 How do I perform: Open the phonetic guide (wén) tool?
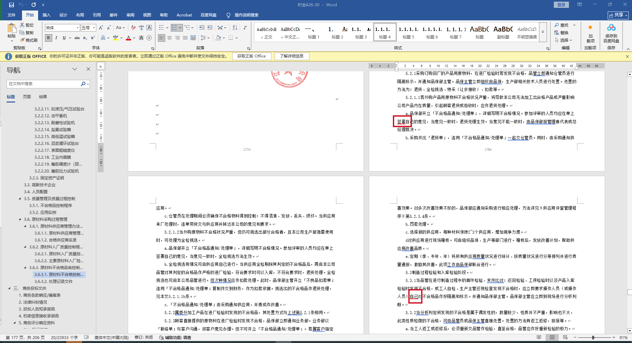coord(141,28)
